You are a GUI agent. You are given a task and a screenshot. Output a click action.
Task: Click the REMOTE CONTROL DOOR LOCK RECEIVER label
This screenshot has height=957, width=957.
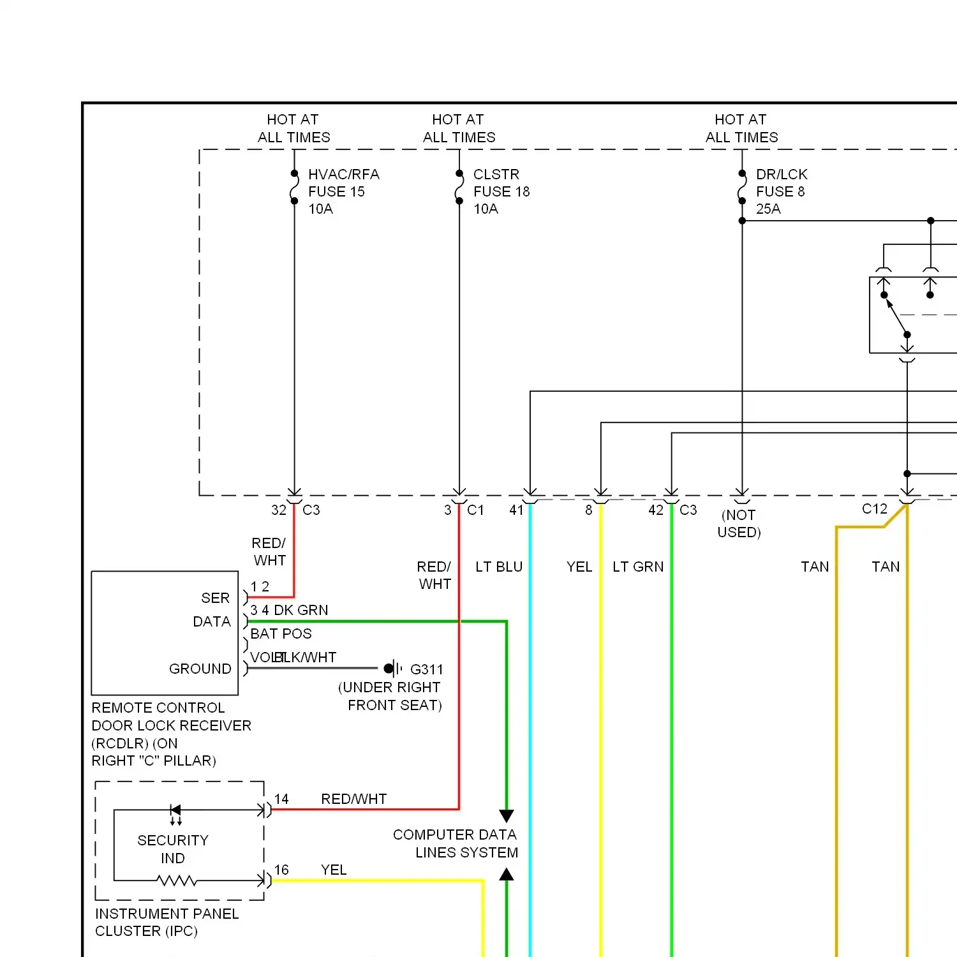171,734
